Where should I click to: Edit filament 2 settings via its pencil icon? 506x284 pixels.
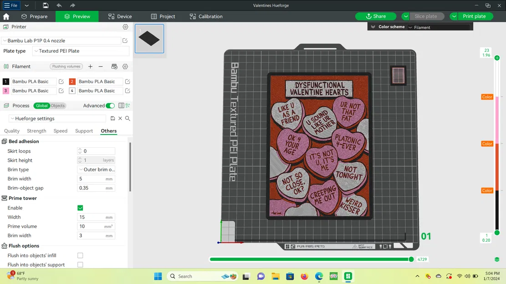(129, 81)
